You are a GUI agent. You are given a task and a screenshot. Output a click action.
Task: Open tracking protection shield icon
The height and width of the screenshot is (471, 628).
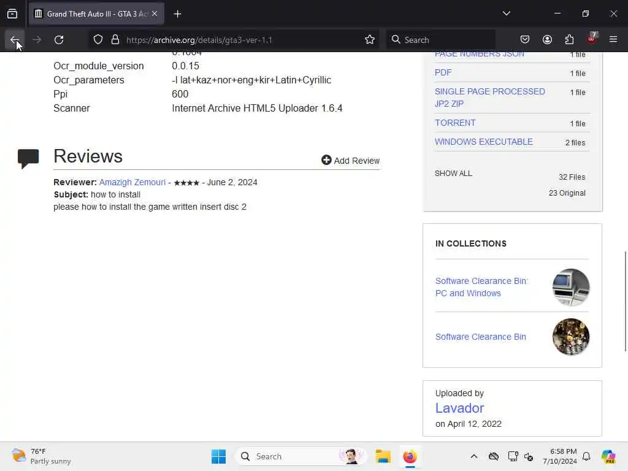click(x=98, y=40)
